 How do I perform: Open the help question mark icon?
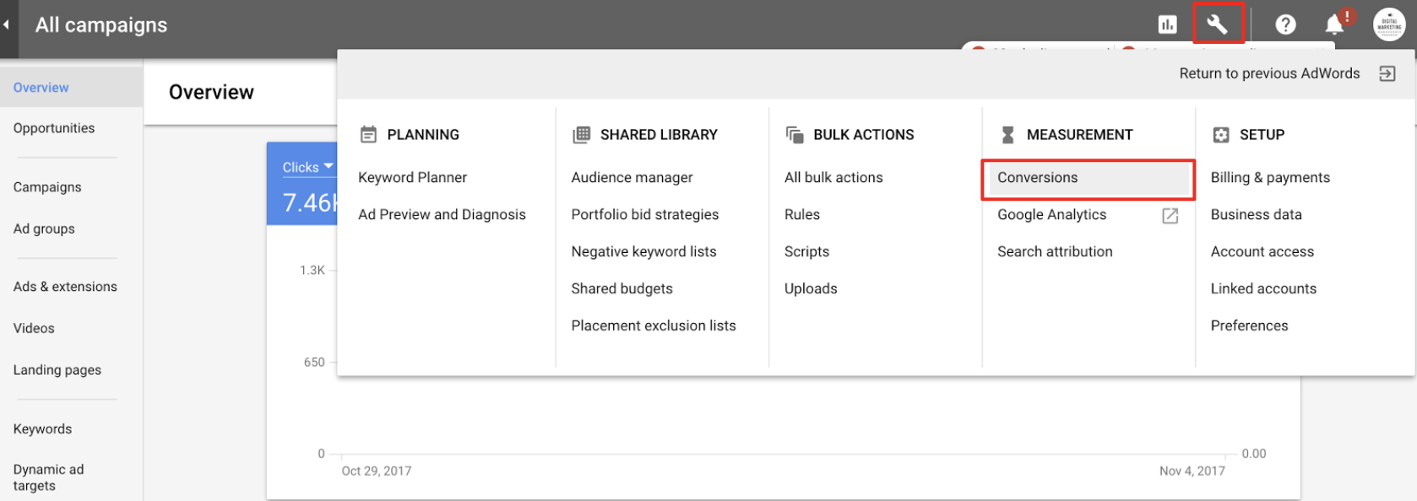point(1285,24)
